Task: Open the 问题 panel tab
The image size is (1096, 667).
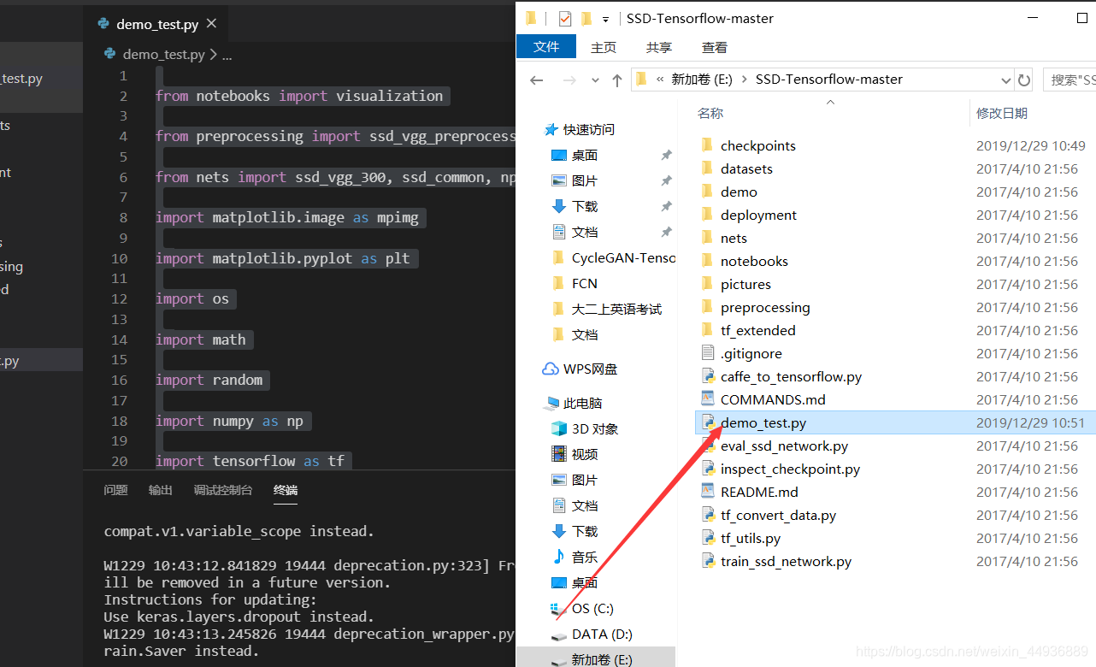Action: pos(115,490)
